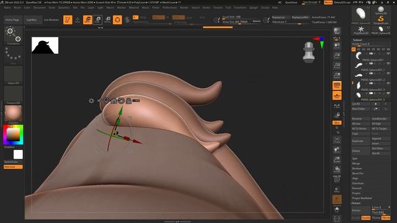Expand the Remesh section
Screen dimensions: 397x223
coord(357,188)
